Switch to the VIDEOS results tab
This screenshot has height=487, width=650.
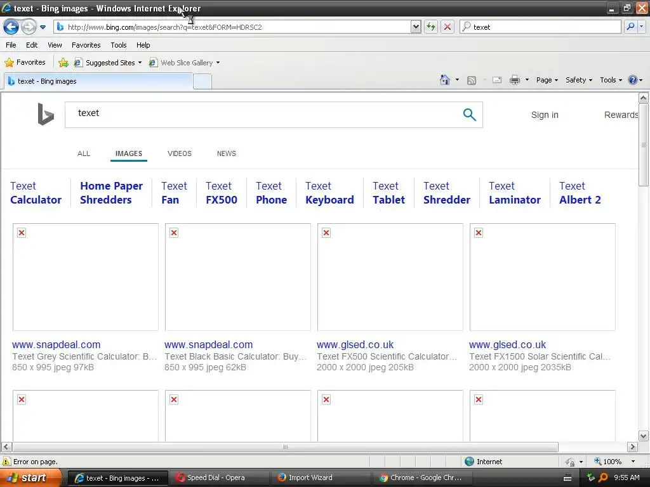click(x=180, y=153)
